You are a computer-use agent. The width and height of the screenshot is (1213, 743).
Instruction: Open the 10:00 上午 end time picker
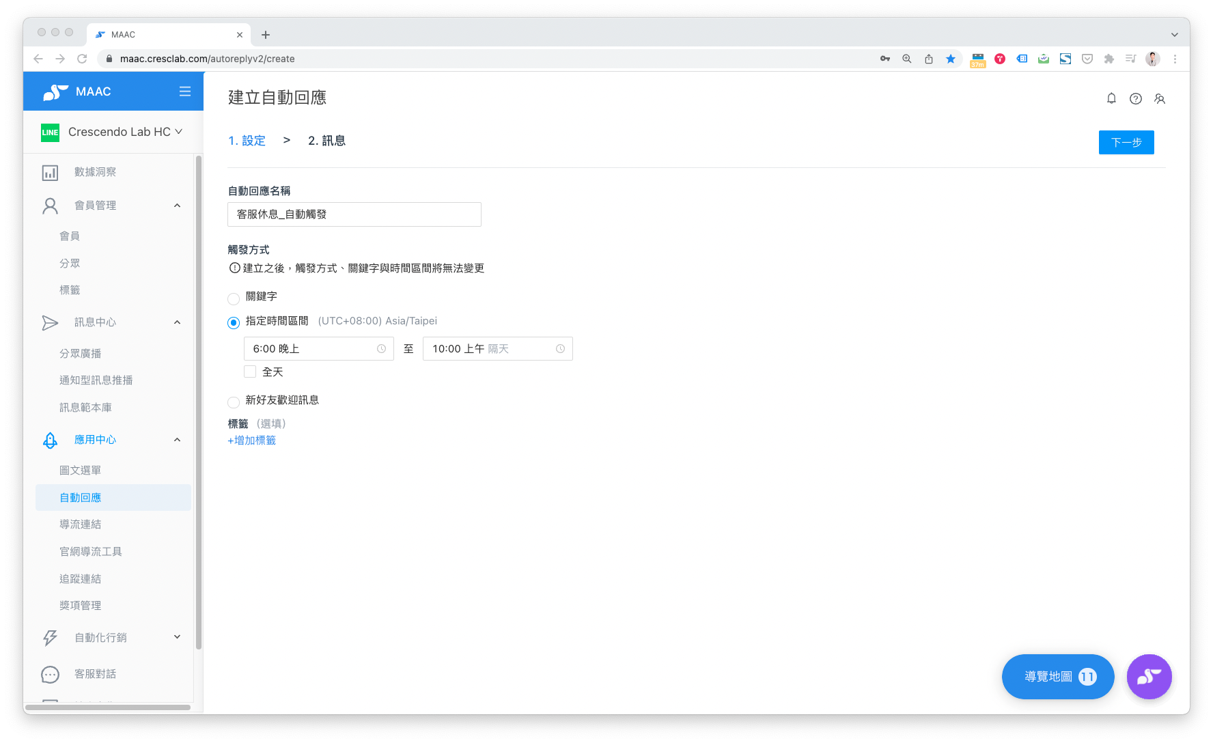click(498, 349)
